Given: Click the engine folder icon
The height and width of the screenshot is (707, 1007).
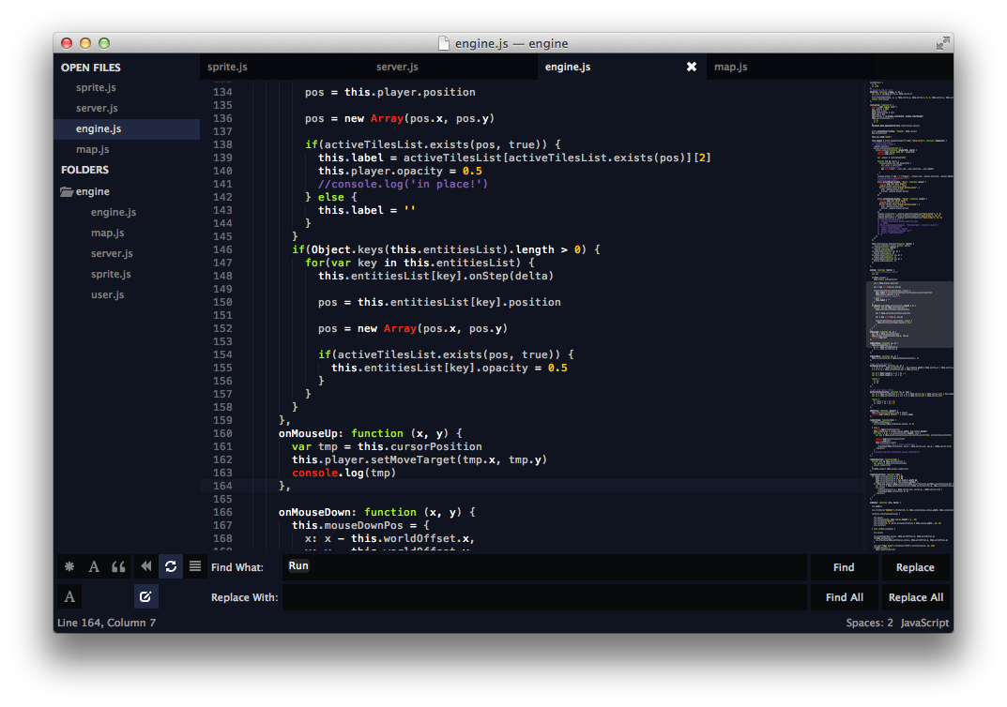Looking at the screenshot, I should tap(66, 191).
